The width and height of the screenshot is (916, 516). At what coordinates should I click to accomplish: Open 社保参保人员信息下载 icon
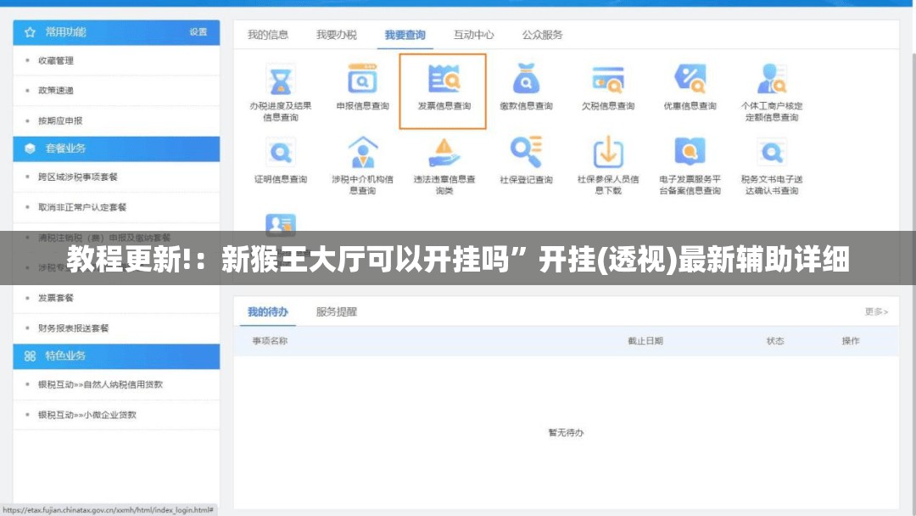tap(608, 152)
